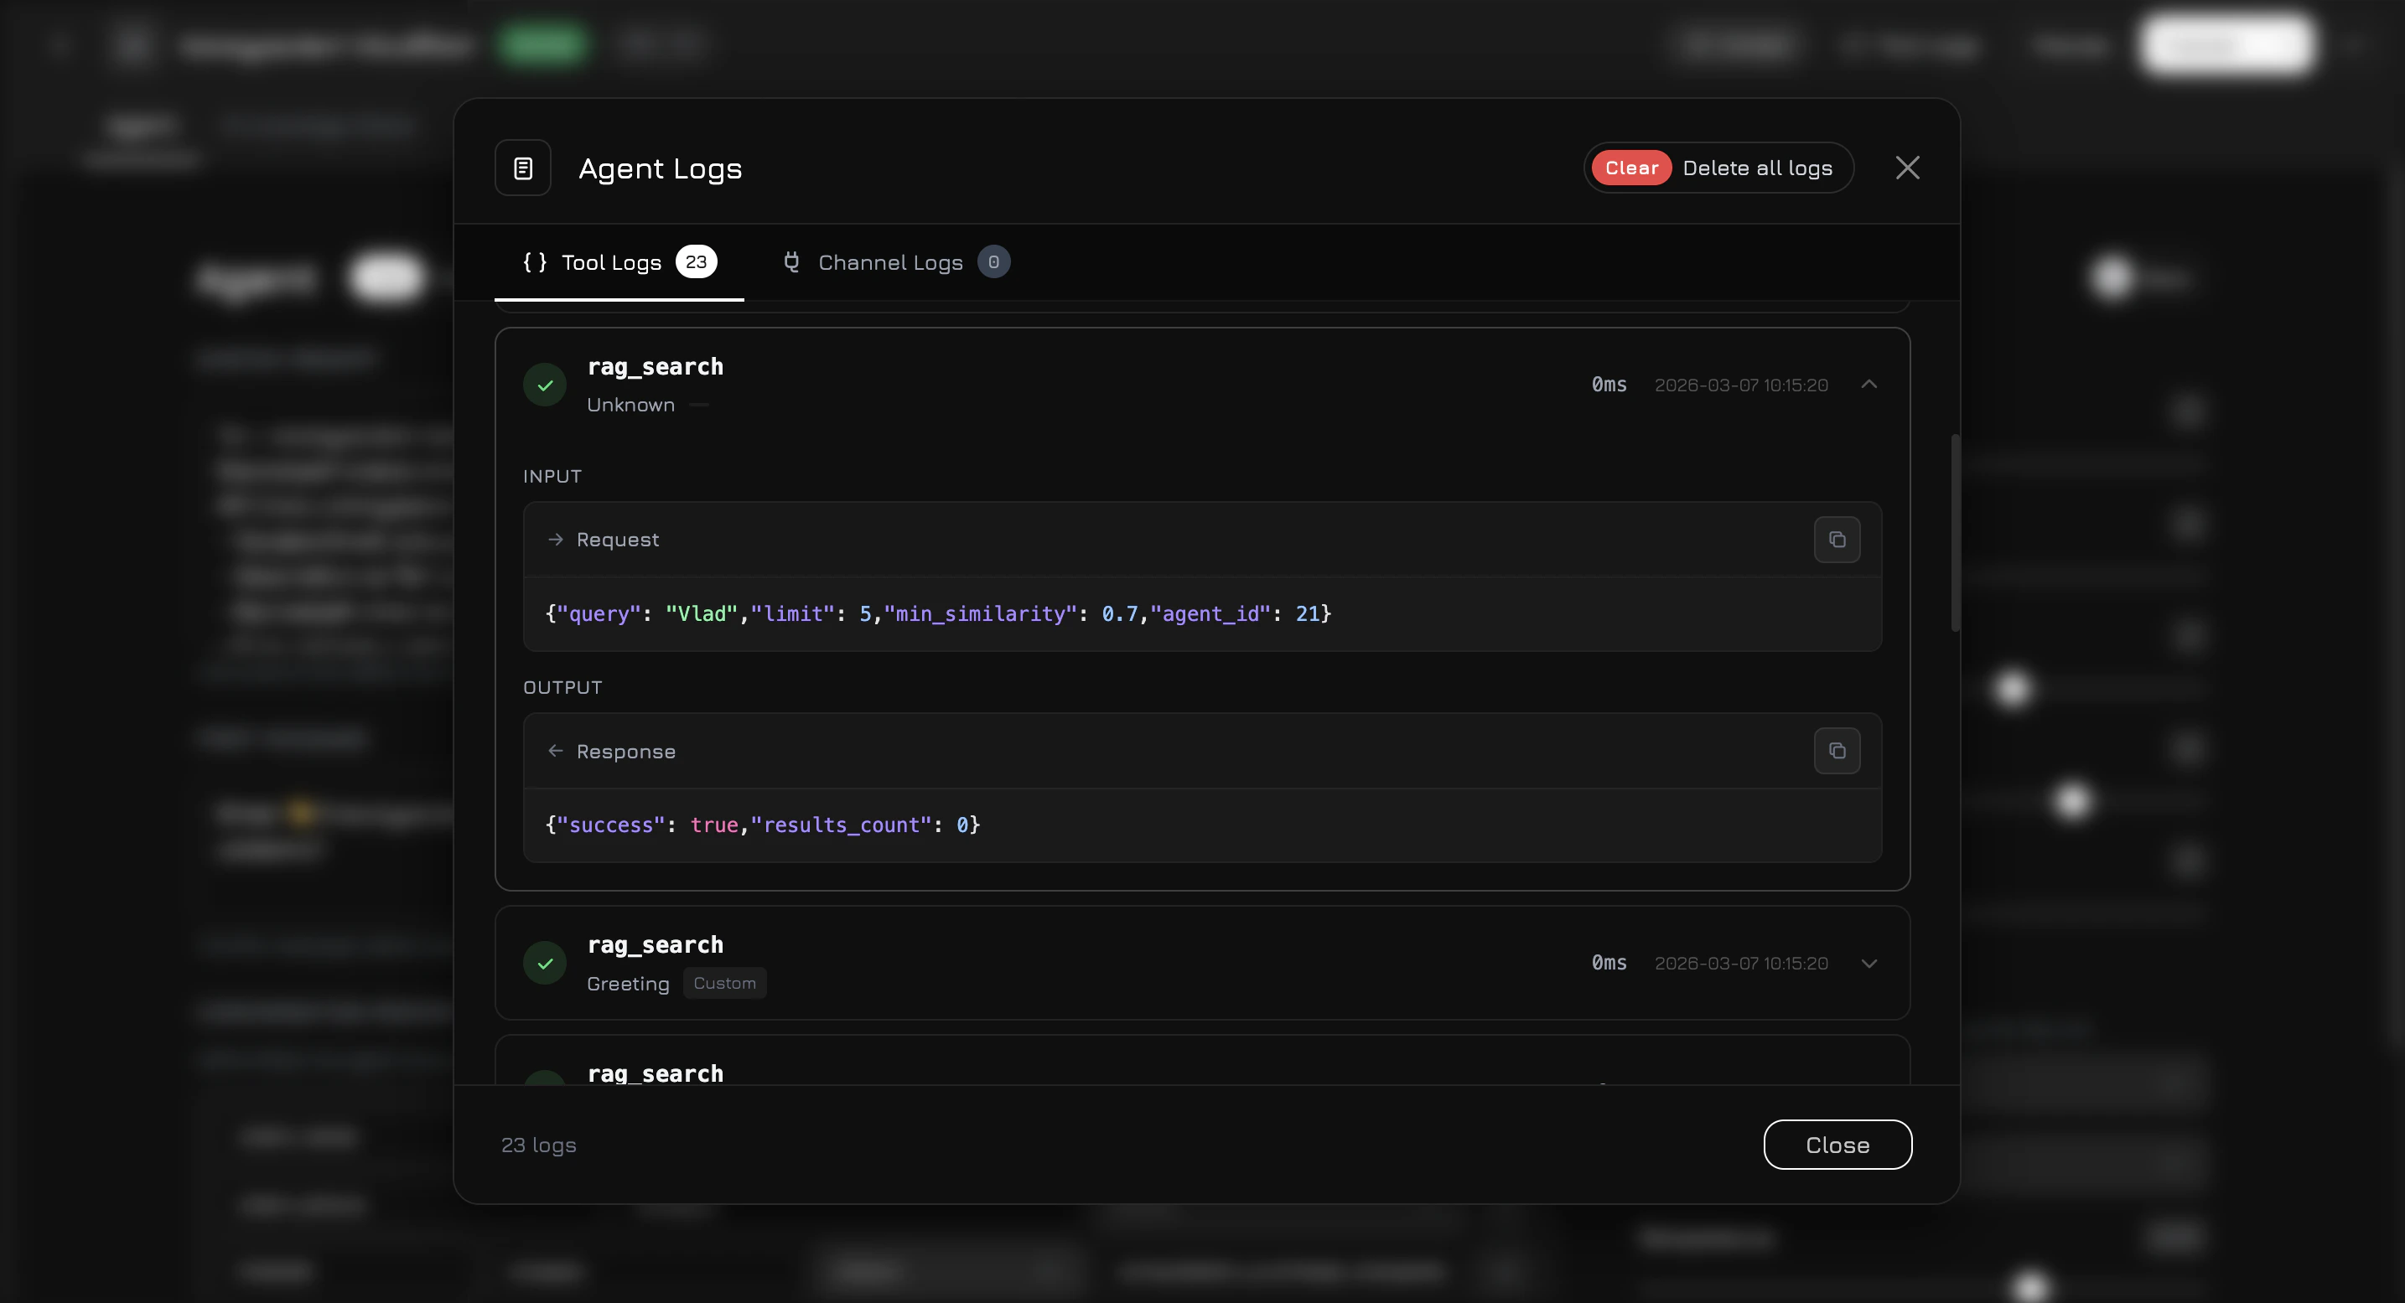
Task: Click the Unknown entry's 2026-03-07 10:15:20 timestamp
Action: [x=1741, y=385]
